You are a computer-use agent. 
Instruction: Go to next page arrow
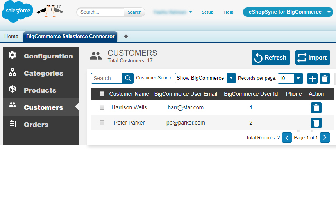325,137
